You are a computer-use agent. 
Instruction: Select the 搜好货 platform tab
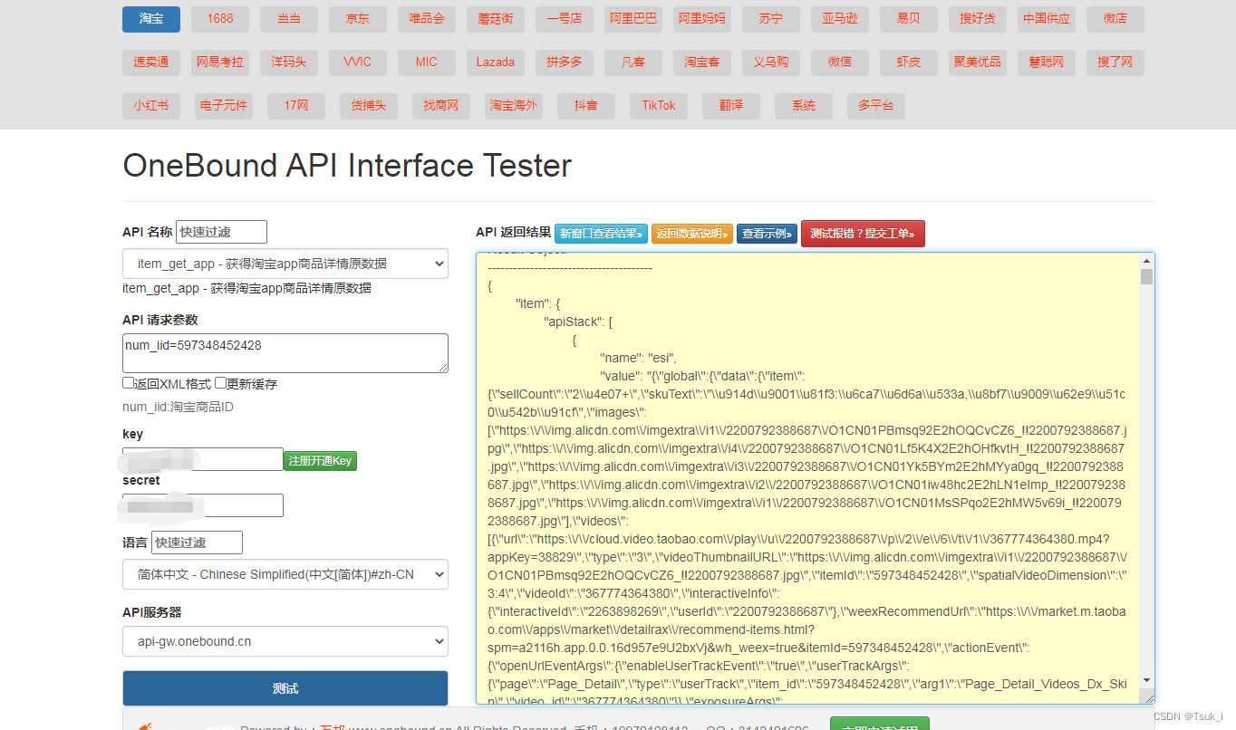click(978, 19)
